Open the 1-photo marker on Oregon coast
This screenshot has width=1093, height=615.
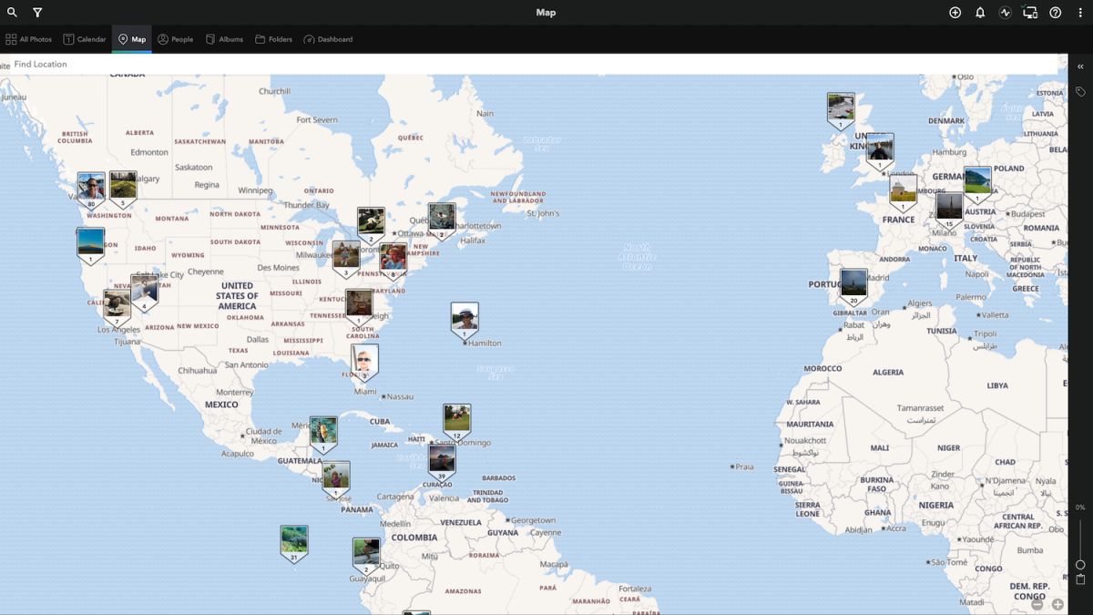pyautogui.click(x=90, y=246)
